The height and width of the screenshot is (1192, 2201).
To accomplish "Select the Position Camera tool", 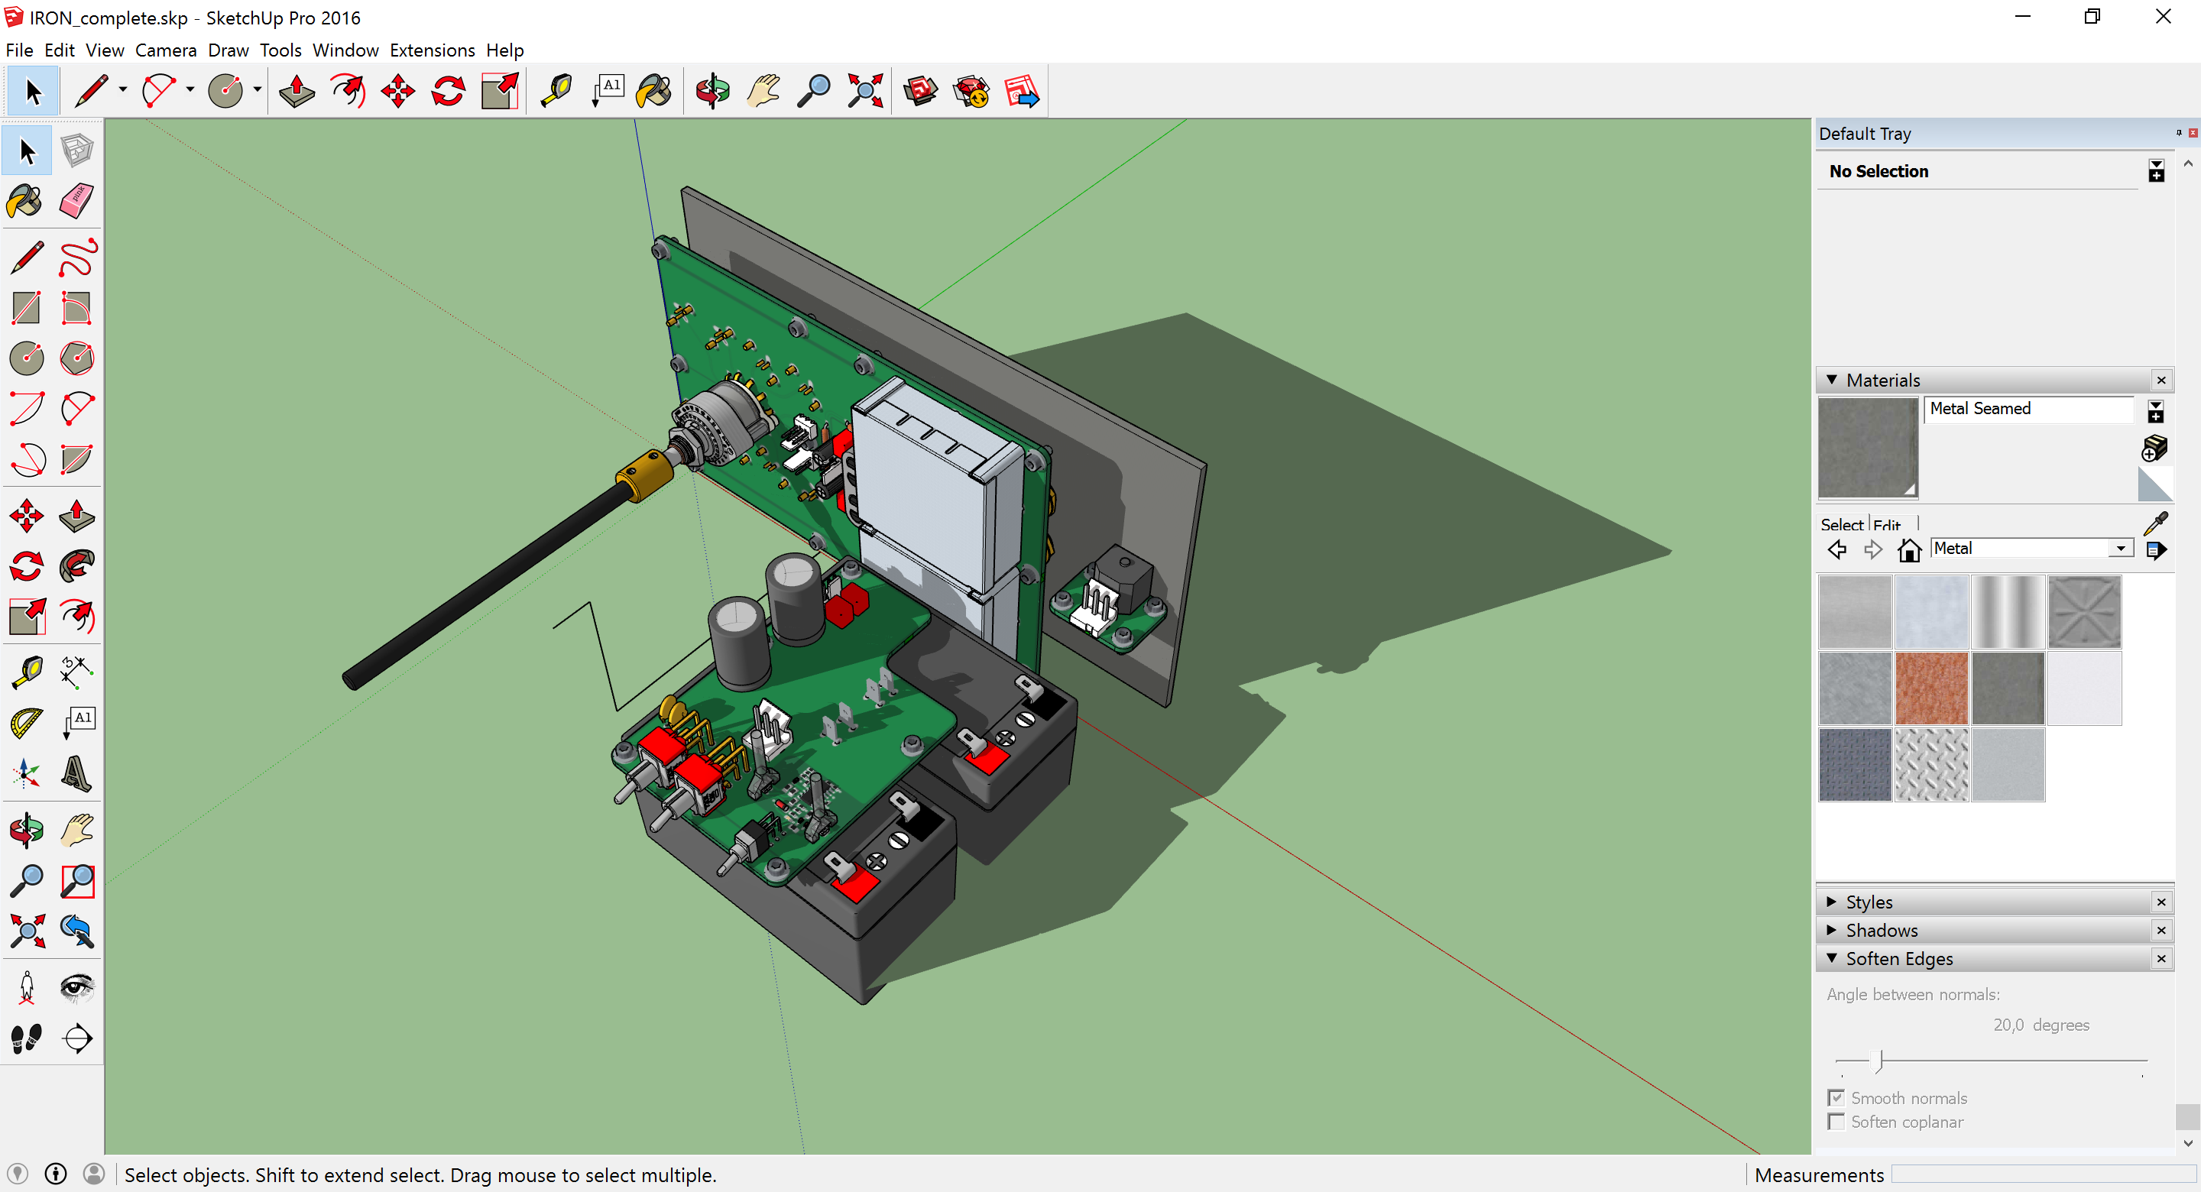I will [27, 988].
